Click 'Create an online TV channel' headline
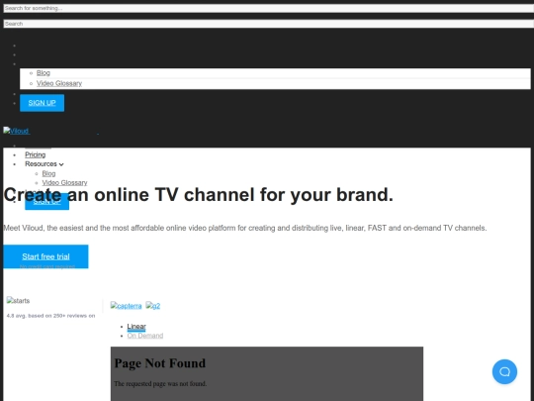This screenshot has height=401, width=534. coord(198,195)
